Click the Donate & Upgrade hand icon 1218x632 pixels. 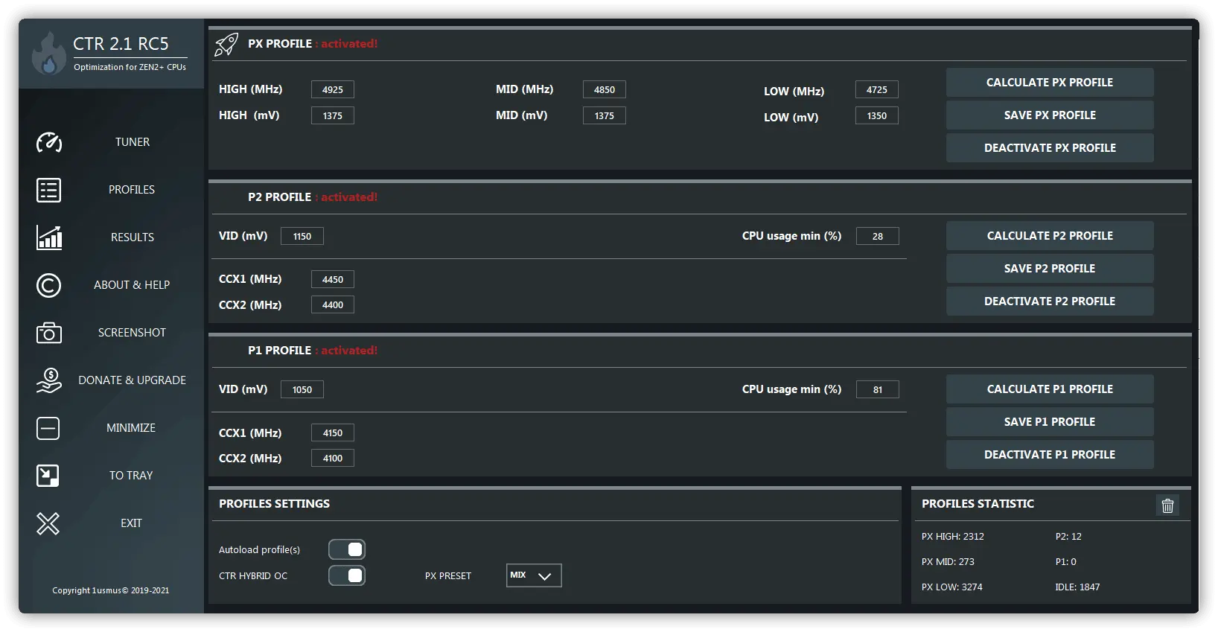[x=49, y=380]
